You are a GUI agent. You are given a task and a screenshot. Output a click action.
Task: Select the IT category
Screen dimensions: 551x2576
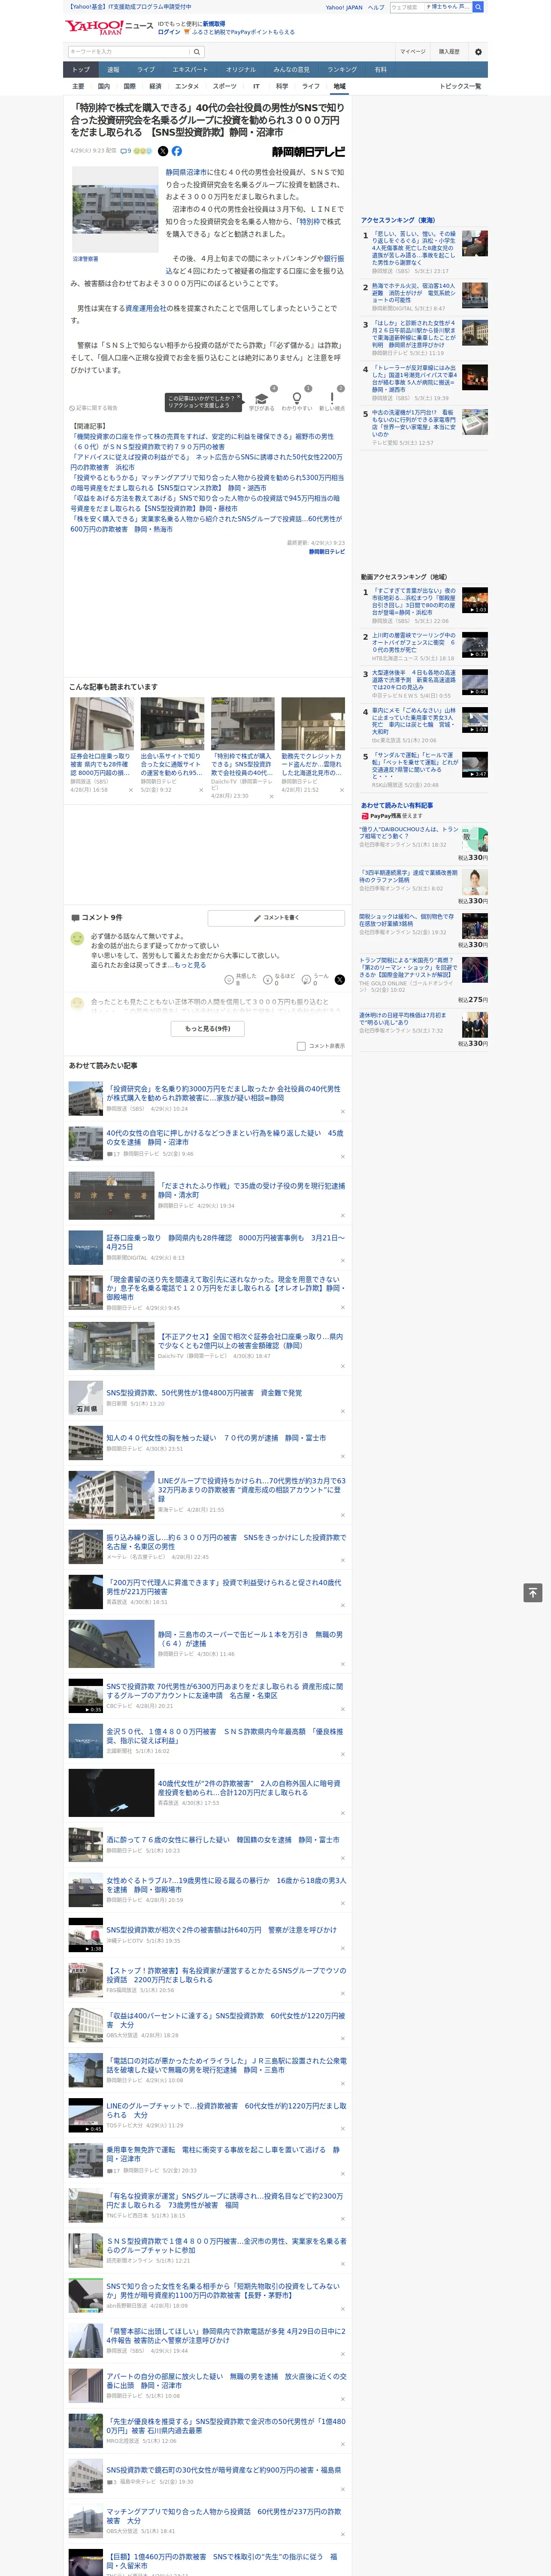click(x=256, y=86)
